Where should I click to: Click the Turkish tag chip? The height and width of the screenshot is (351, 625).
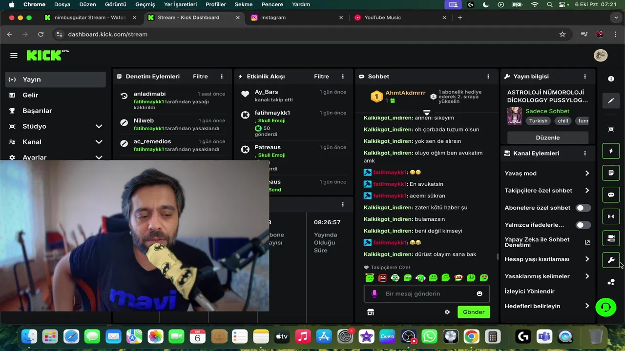pyautogui.click(x=538, y=121)
